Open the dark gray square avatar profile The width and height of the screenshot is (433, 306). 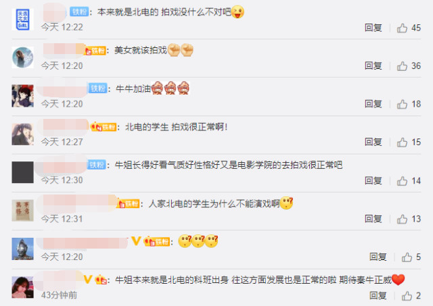click(x=22, y=172)
